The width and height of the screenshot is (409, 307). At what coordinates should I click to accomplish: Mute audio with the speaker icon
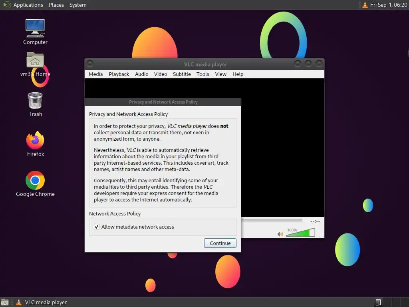tap(280, 234)
